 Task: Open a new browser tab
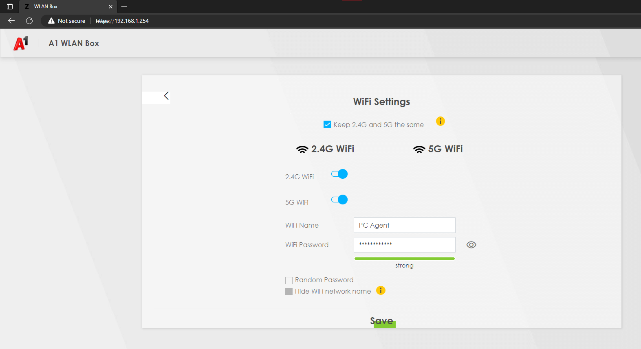(x=124, y=6)
